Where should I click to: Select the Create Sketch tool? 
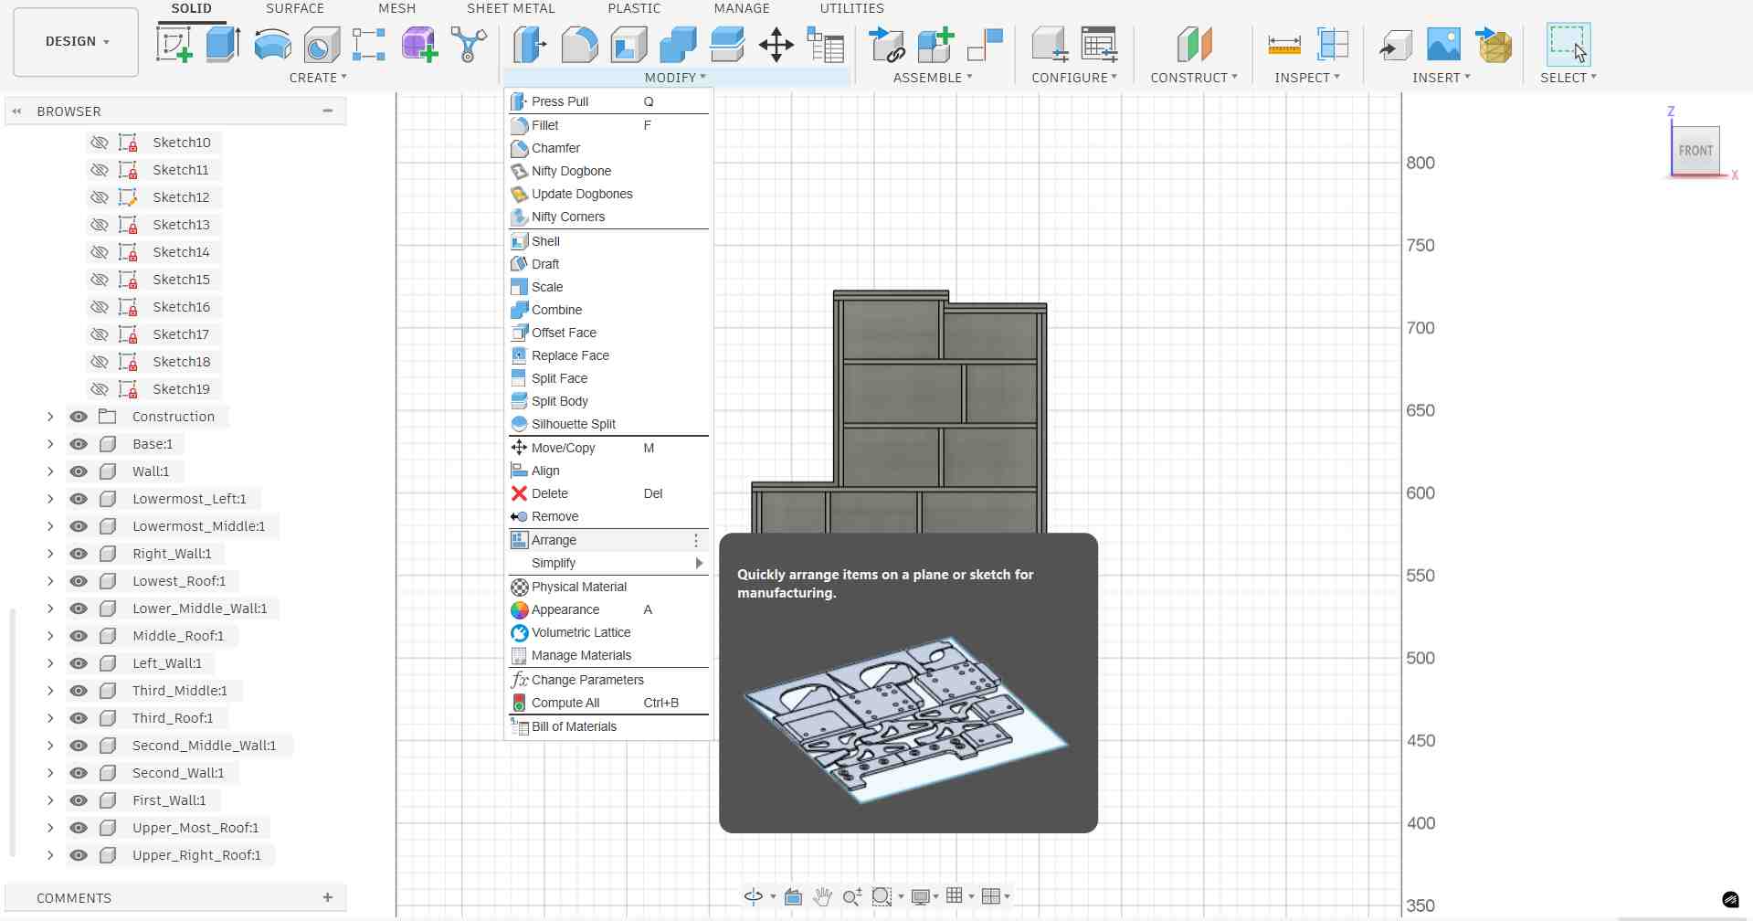(173, 44)
